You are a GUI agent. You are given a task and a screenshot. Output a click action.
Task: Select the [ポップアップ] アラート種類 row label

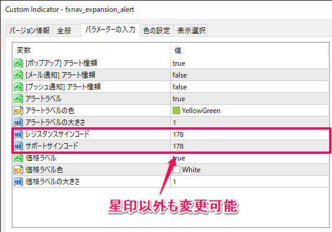click(62, 63)
